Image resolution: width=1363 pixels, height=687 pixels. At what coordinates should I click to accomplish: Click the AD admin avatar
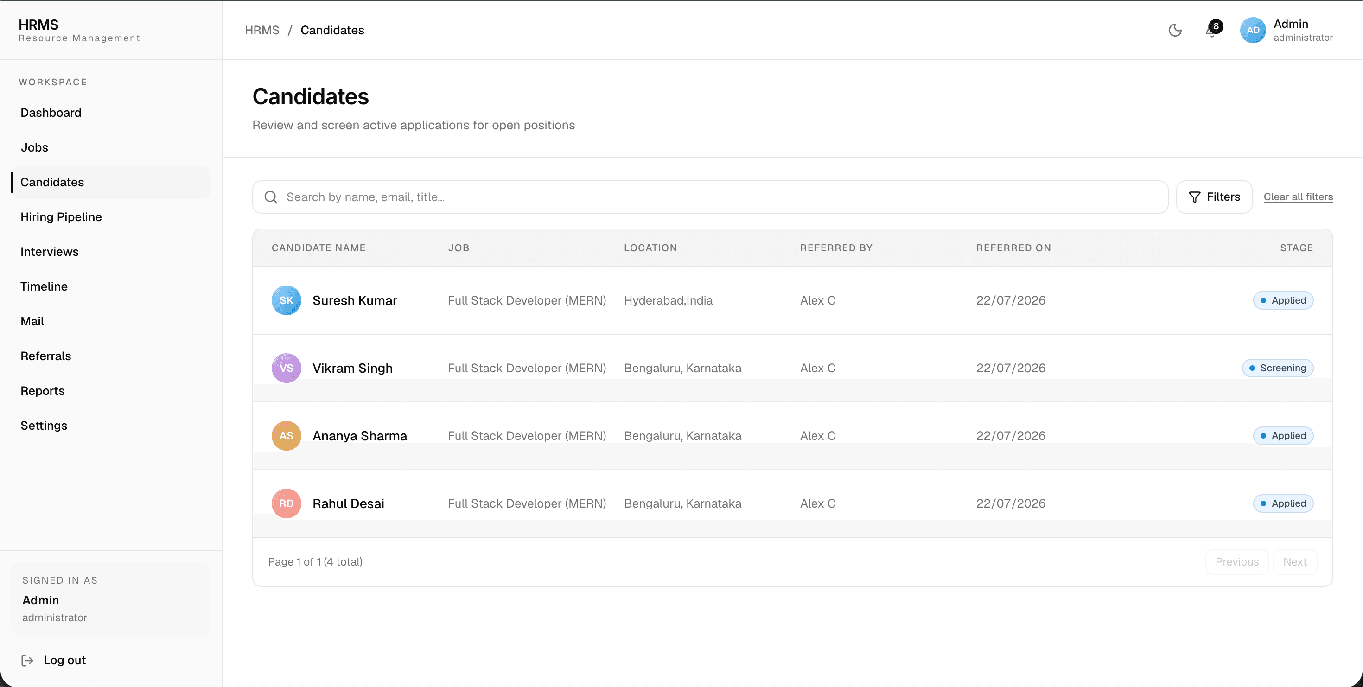pyautogui.click(x=1252, y=30)
